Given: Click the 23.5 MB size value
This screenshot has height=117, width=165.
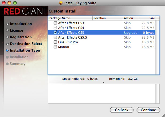Looking at the screenshot, I should pyautogui.click(x=148, y=37).
